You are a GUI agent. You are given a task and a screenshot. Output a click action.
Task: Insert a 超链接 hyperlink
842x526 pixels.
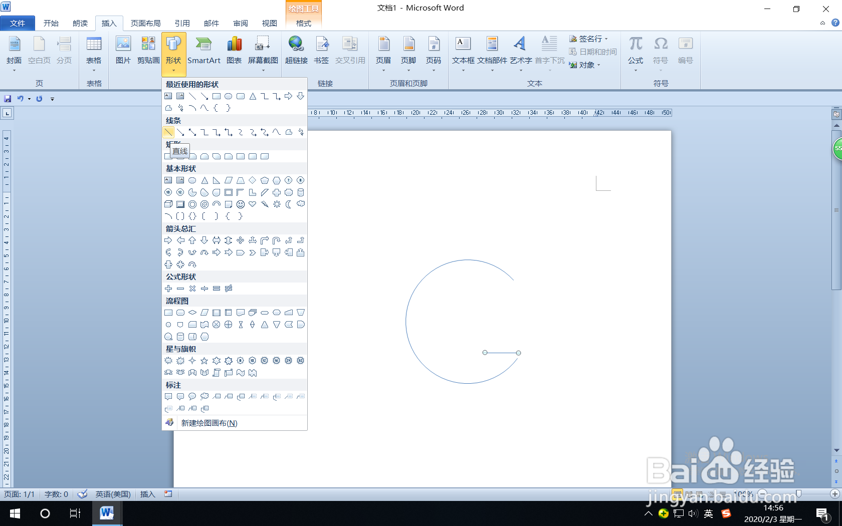[296, 50]
